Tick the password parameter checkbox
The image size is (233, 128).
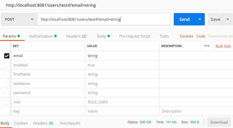click(x=7, y=93)
